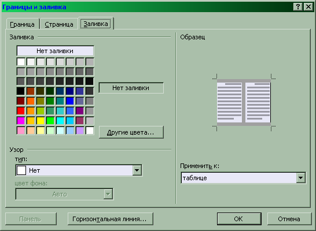316x231 pixels.
Task: Choose the sky blue swatch beside plum
Action: click(70, 121)
